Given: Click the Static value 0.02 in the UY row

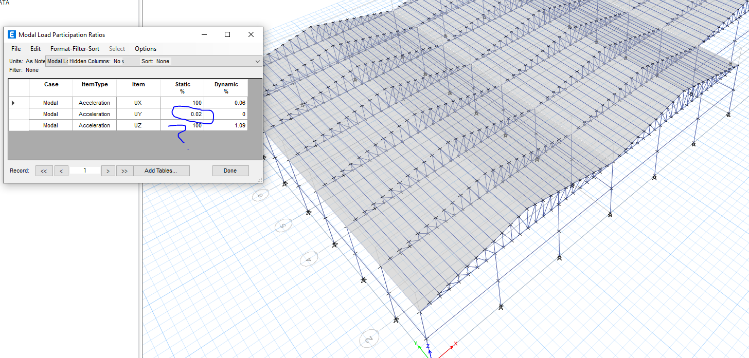Looking at the screenshot, I should pos(182,114).
